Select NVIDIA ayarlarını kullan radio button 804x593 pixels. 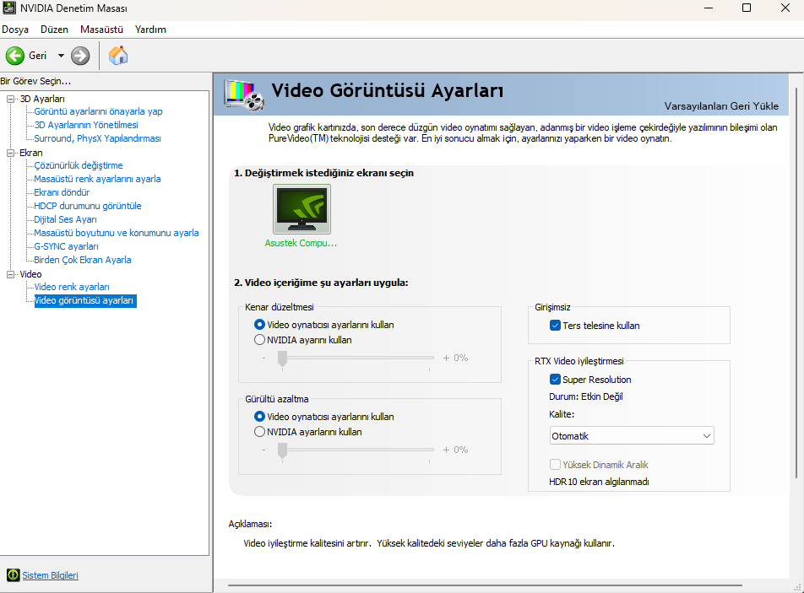click(x=259, y=432)
